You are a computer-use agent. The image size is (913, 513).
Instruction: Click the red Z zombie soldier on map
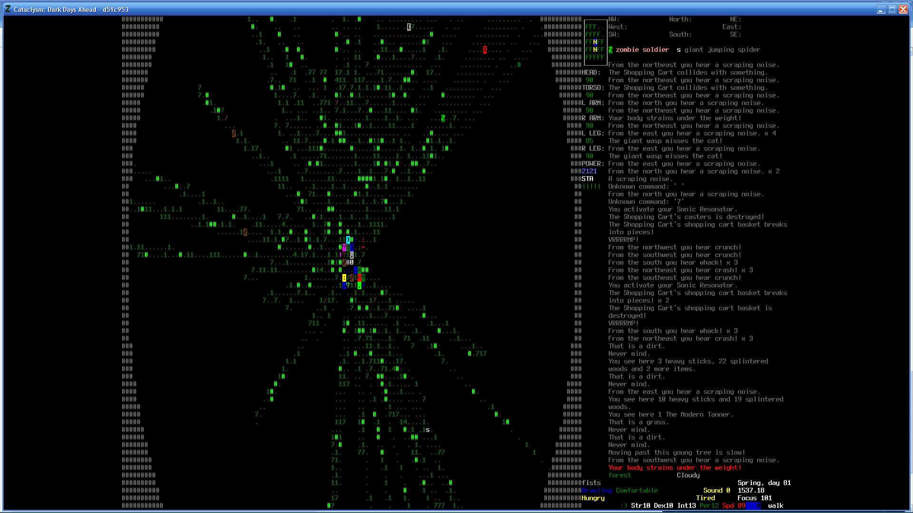485,50
